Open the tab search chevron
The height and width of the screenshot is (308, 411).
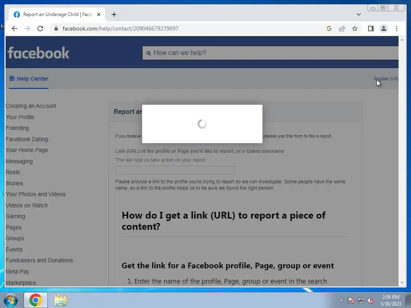[x=359, y=14]
